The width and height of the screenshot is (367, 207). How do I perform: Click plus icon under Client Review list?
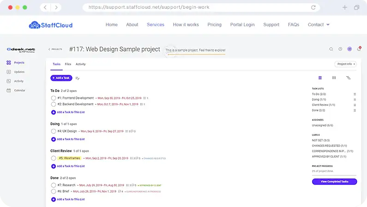point(54,167)
